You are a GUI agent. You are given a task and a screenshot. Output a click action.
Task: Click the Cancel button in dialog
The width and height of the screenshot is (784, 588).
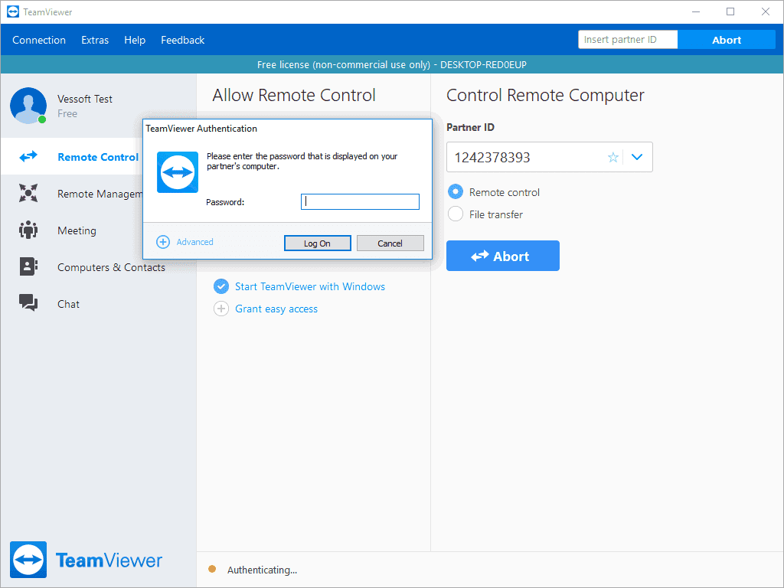[x=390, y=243]
